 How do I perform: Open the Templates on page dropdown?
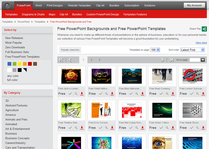[x=155, y=50]
